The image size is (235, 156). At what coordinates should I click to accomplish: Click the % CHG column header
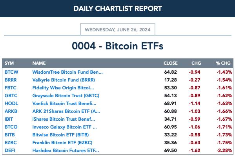tap(223, 63)
